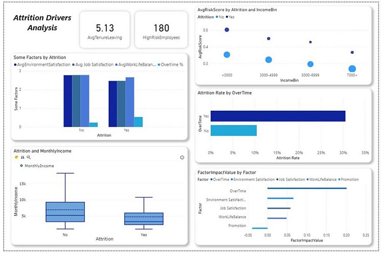The image size is (381, 254).
Task: Toggle the Promotion legend item in Factor chart
Action: click(349, 179)
